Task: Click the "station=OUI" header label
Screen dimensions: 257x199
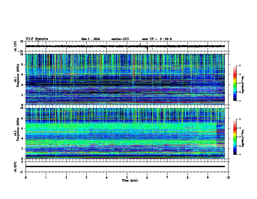Action: (120, 39)
